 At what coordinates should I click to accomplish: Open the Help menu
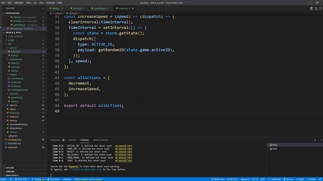60,3
